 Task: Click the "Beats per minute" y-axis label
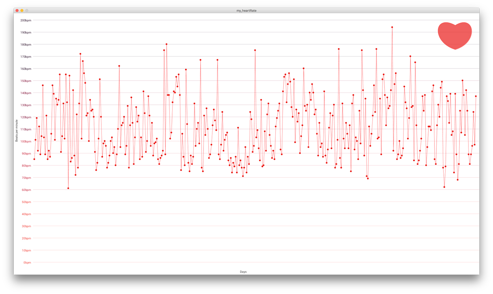coord(17,131)
